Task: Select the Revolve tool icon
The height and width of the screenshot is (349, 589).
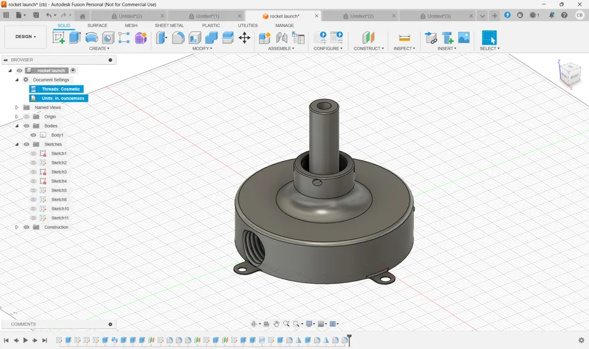Action: [92, 38]
